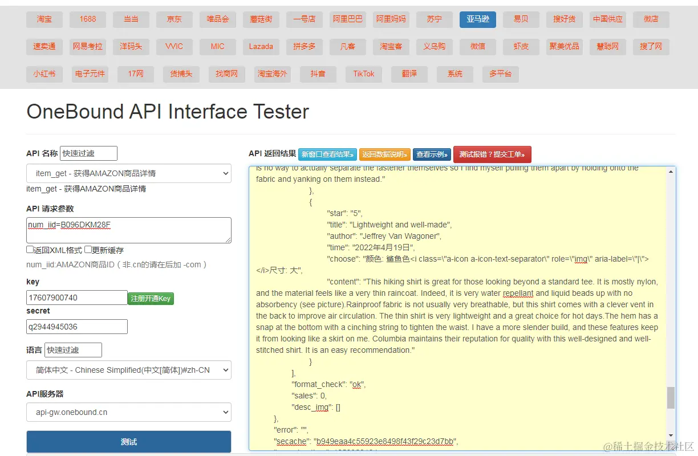The height and width of the screenshot is (456, 698).
Task: Click the API 名称 quick filter field
Action: [88, 153]
